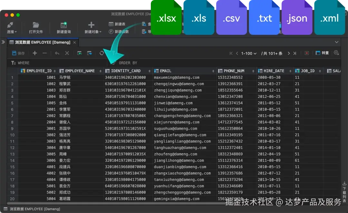Screen dimensions: 348x213
Task: Add a new row with plus icon
Action: 35,53
